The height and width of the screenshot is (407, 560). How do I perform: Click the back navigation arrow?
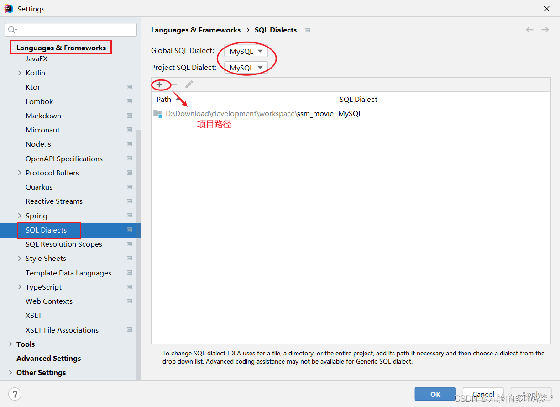[x=529, y=30]
